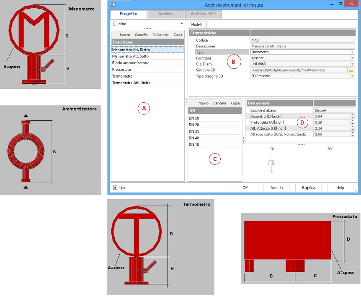361x297 pixels.
Task: Open the Tipo dropdown showing Manometro
Action: click(x=353, y=52)
